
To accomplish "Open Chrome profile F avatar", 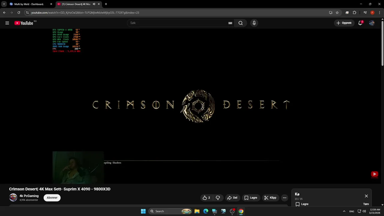I will pos(372,13).
